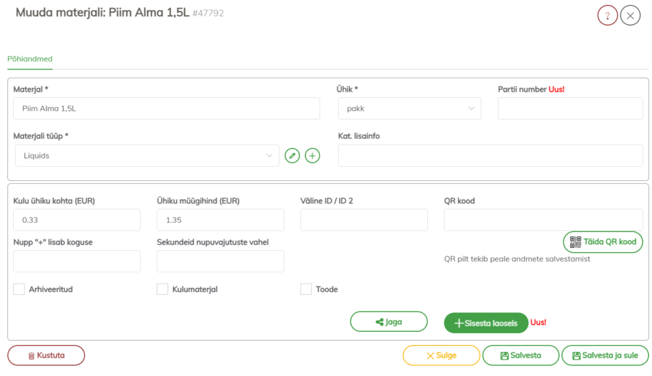This screenshot has height=376, width=652.
Task: Click Sisesta laoseis stock entry button
Action: point(486,323)
